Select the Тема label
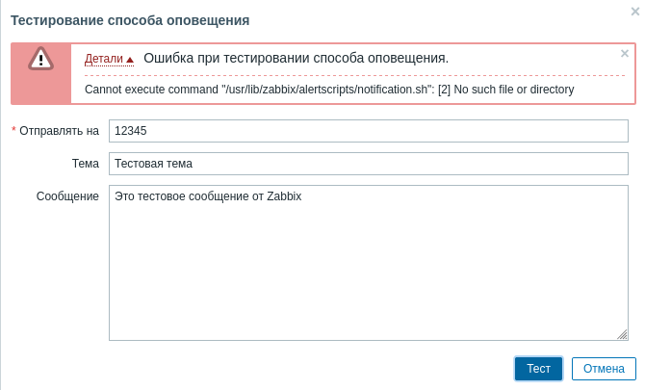The height and width of the screenshot is (390, 645). pos(86,164)
